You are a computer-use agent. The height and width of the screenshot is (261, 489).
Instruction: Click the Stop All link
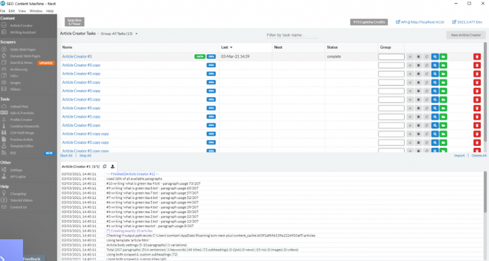(x=85, y=156)
